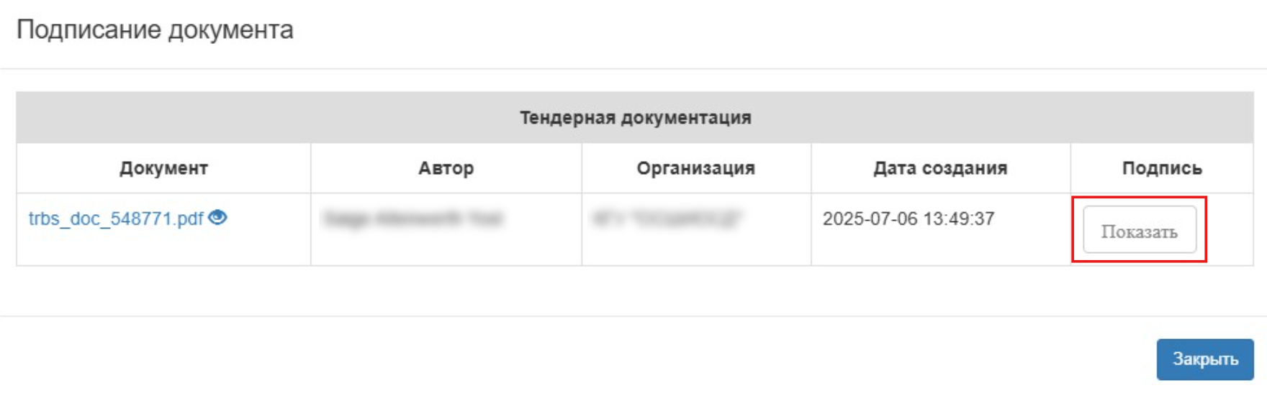1267x401 pixels.
Task: Click the Дата создания column header
Action: [940, 168]
